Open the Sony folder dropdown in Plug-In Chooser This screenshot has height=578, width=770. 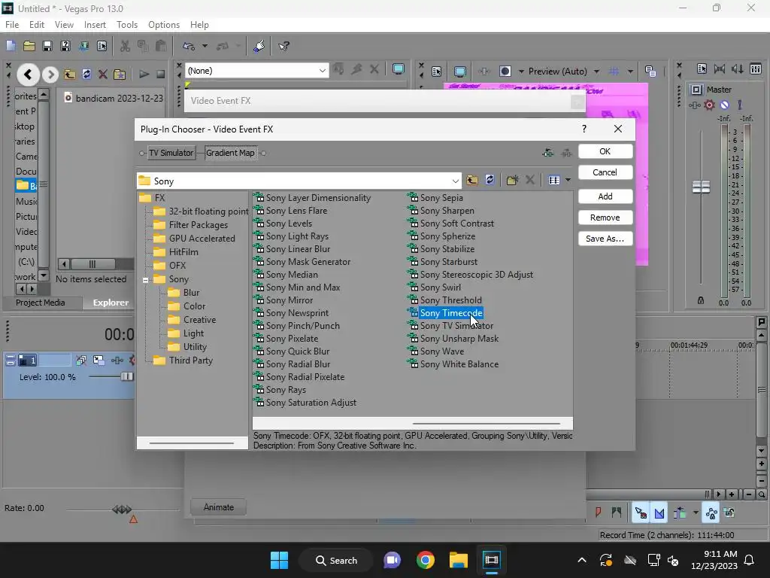pyautogui.click(x=455, y=181)
